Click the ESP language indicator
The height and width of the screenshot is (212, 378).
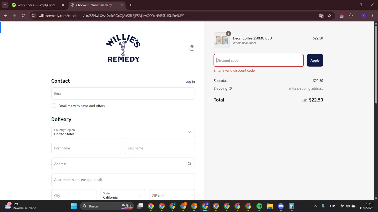pyautogui.click(x=332, y=206)
